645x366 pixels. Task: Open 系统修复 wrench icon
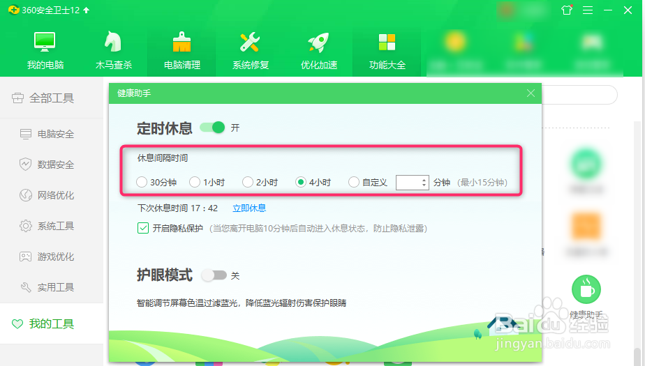[x=250, y=42]
